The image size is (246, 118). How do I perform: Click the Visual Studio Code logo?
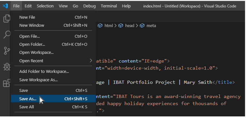(5, 6)
